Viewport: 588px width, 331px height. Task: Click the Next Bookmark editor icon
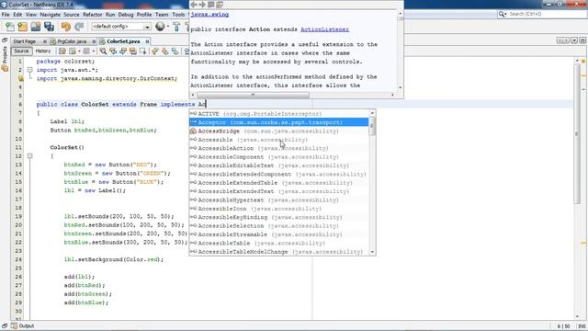point(165,51)
